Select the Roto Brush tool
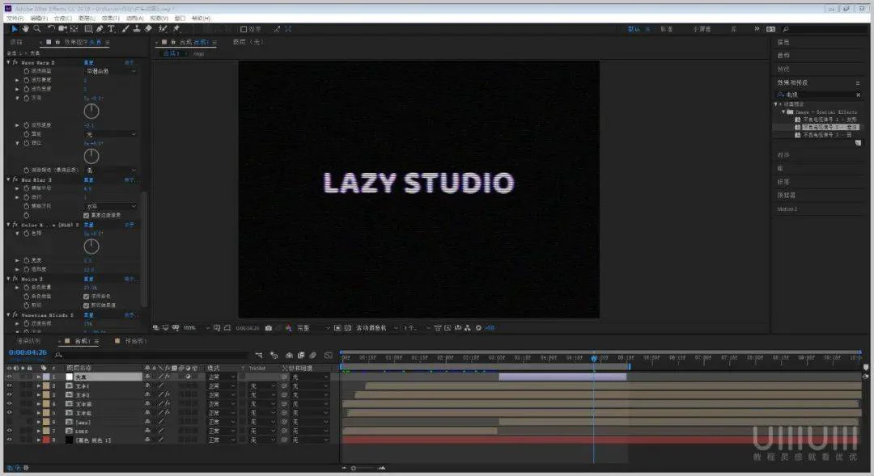 point(163,29)
